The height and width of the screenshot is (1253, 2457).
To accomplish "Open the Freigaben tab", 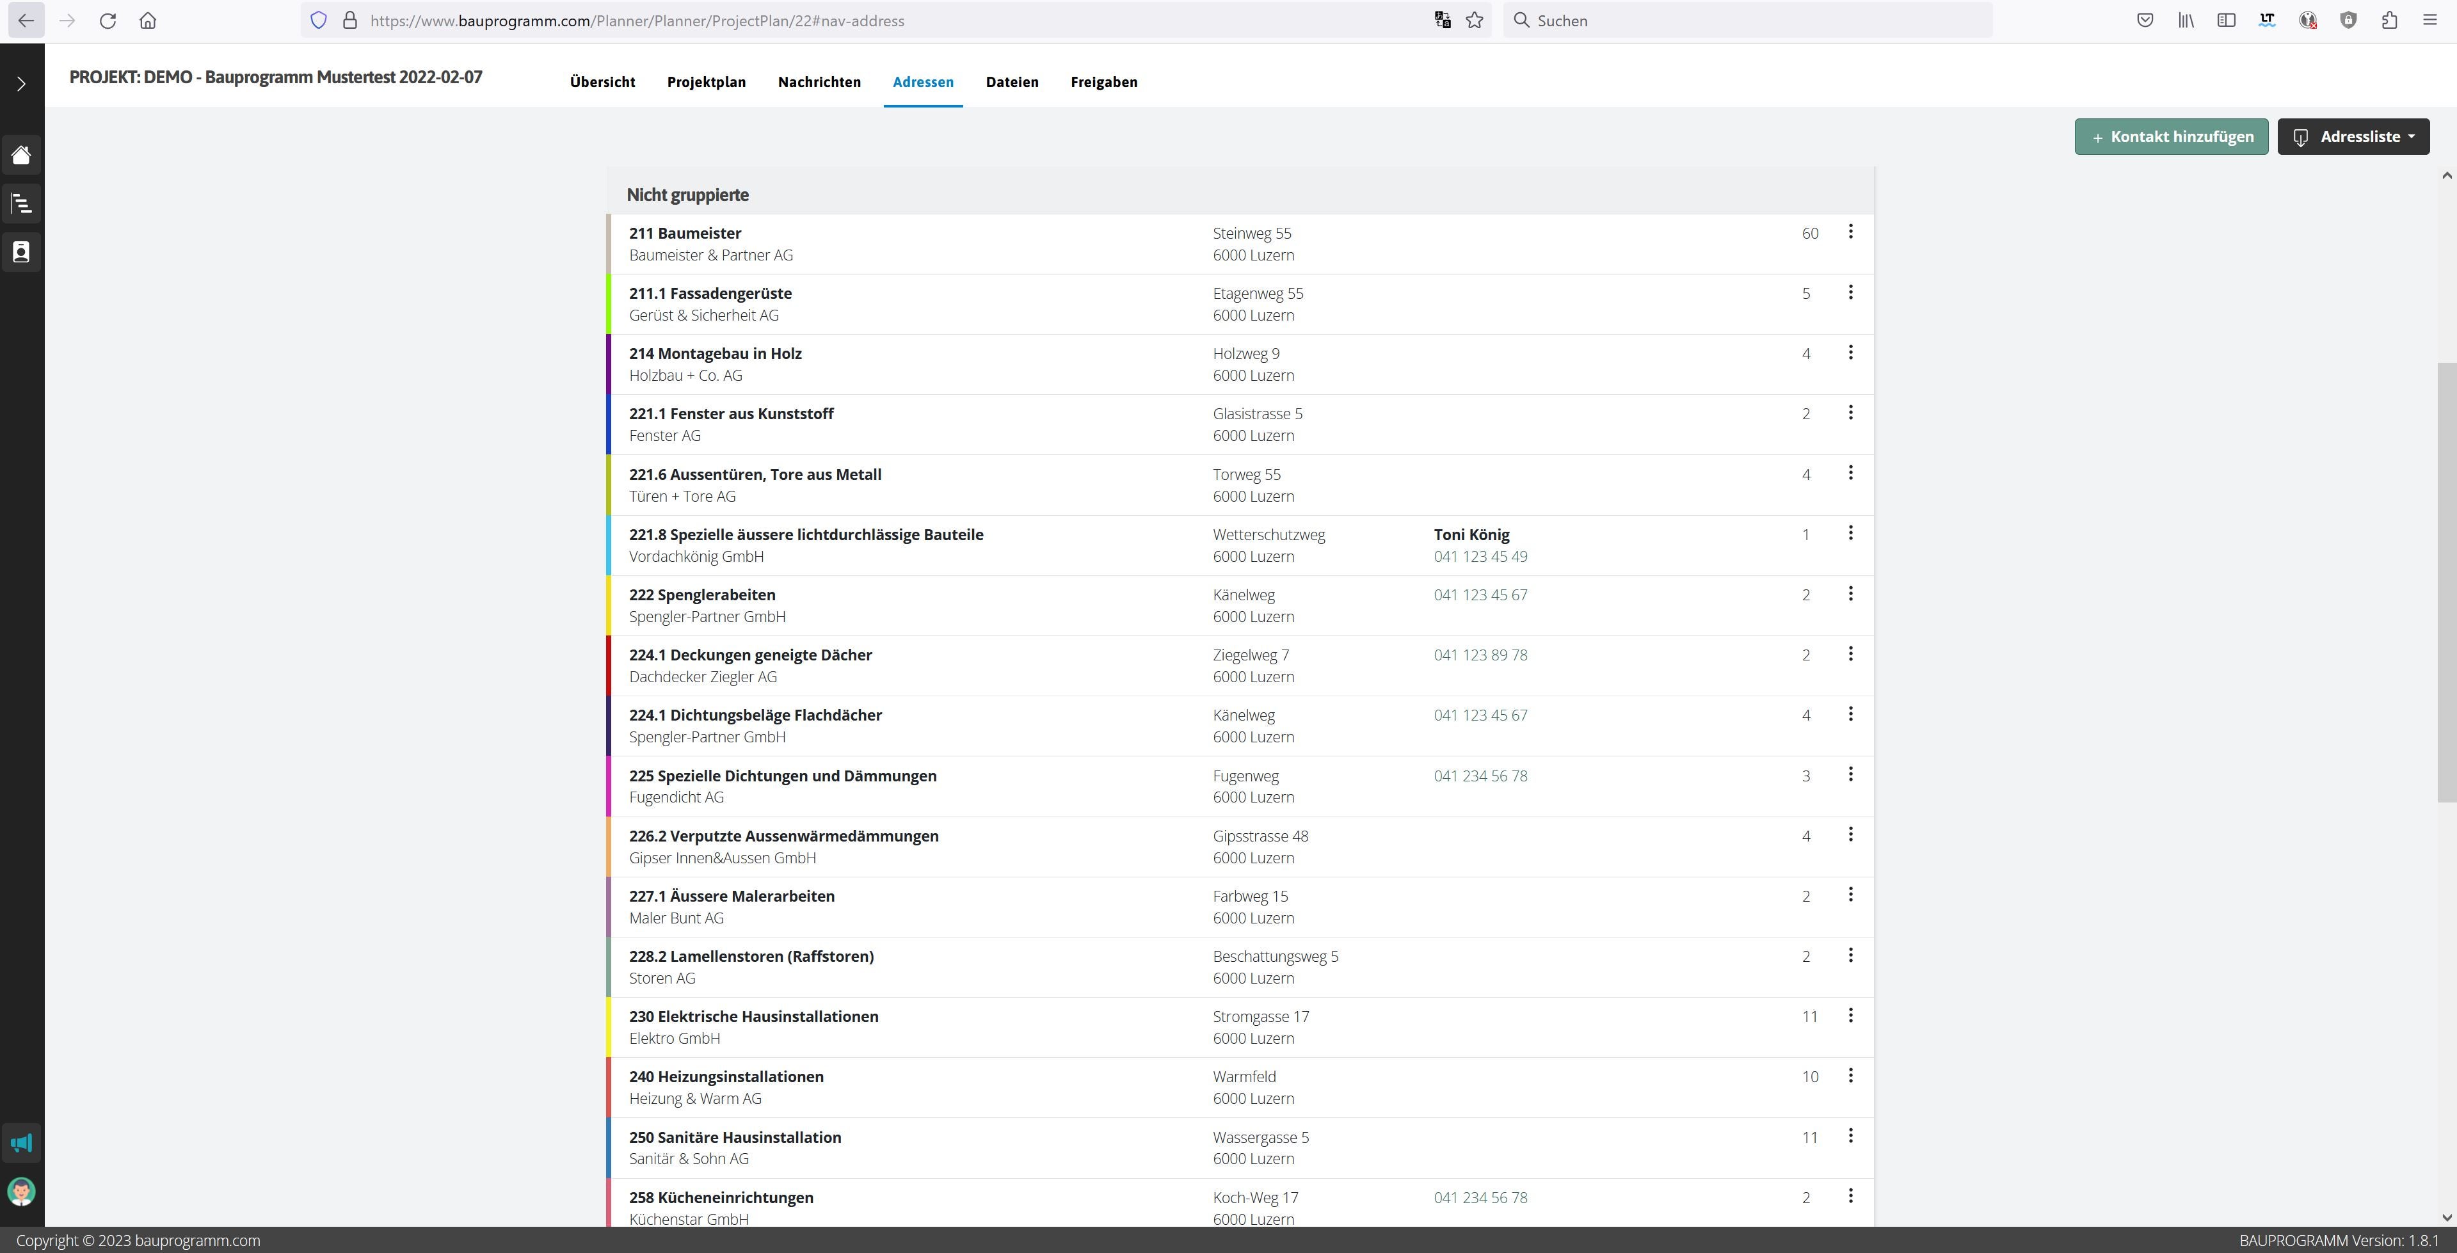I will (x=1103, y=82).
